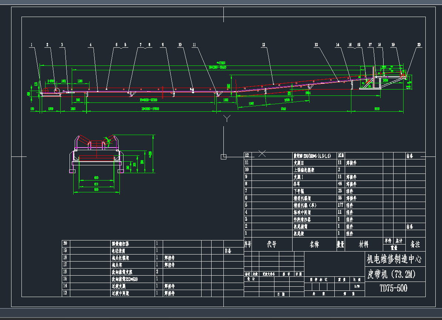Select part name 改向滚筒支座 in row 16
This screenshot has width=442, height=320.
pyautogui.click(x=122, y=272)
